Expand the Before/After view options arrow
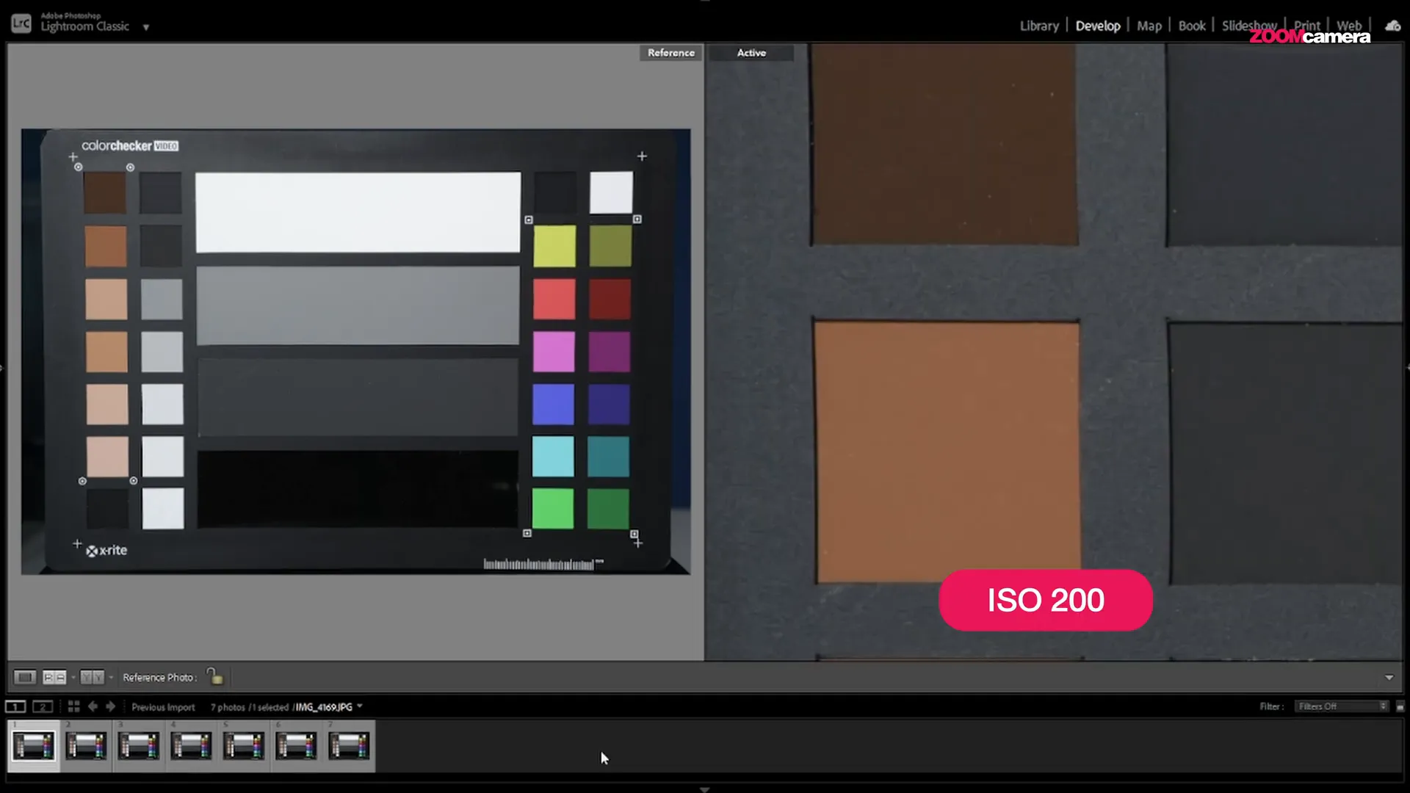This screenshot has width=1410, height=793. (111, 677)
